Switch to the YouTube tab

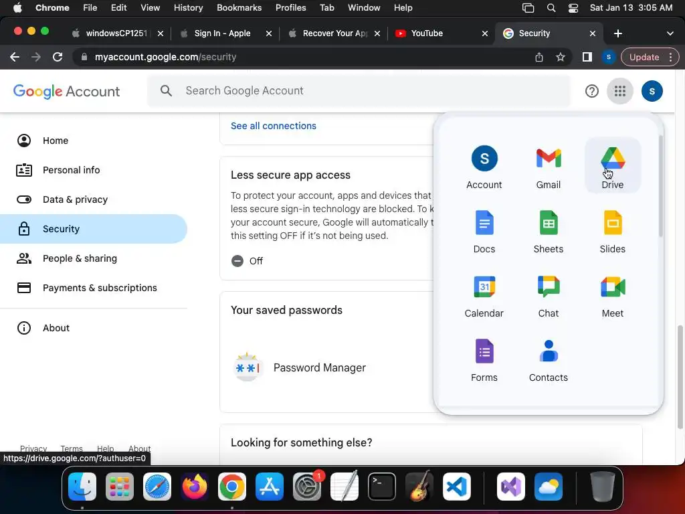[441, 33]
